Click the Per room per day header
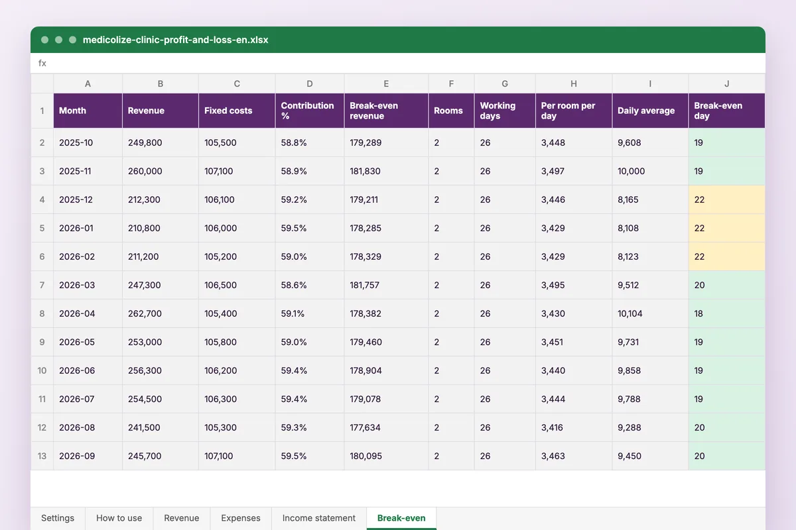Viewport: 796px width, 530px height. (x=574, y=111)
